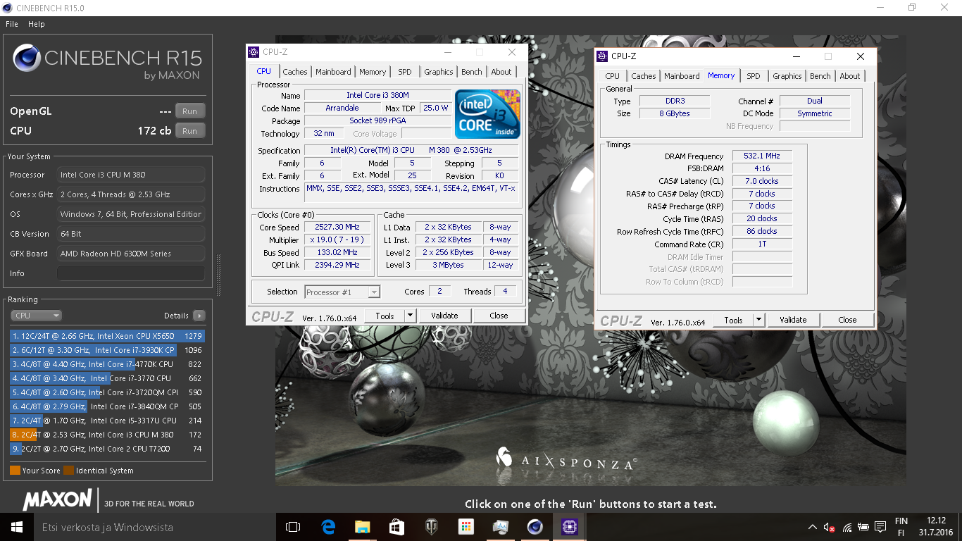Select the Core i7-3930K ranking entry
962x541 pixels.
107,350
